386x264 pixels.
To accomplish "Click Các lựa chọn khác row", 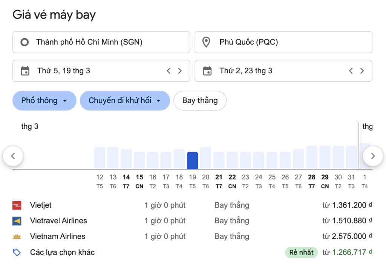I will 63,252.
